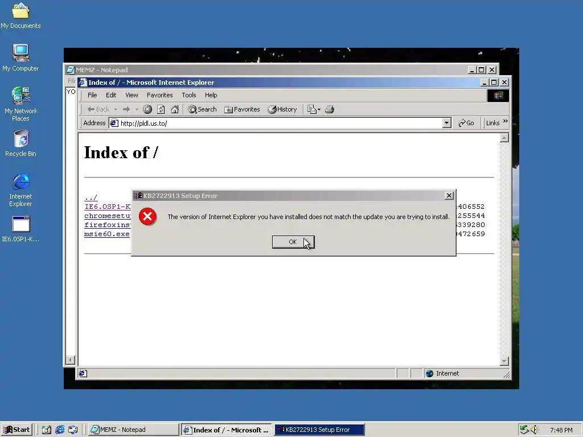This screenshot has height=437, width=583.
Task: Click the Mail toolbar icon
Action: pos(311,109)
